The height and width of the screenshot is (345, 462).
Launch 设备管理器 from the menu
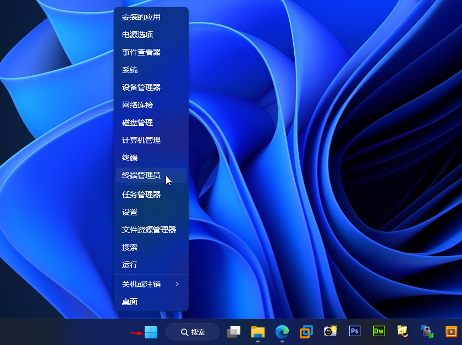151,87
